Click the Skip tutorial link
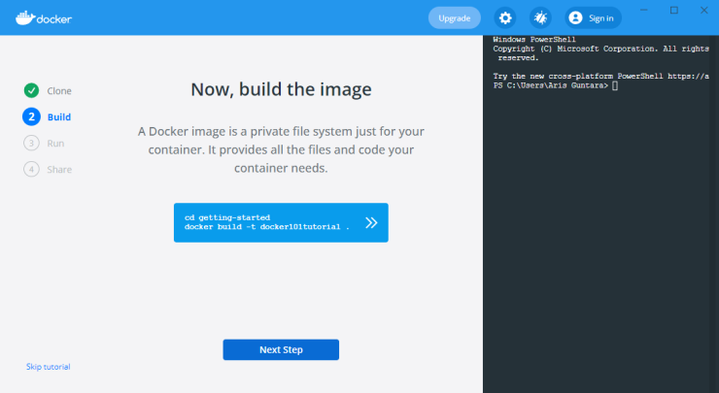 [x=49, y=367]
